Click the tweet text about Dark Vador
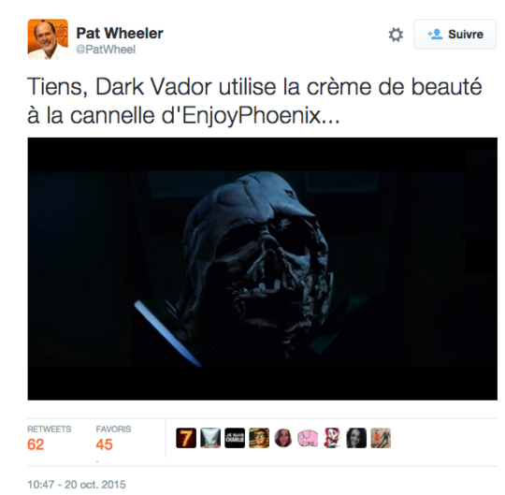 coord(254,101)
